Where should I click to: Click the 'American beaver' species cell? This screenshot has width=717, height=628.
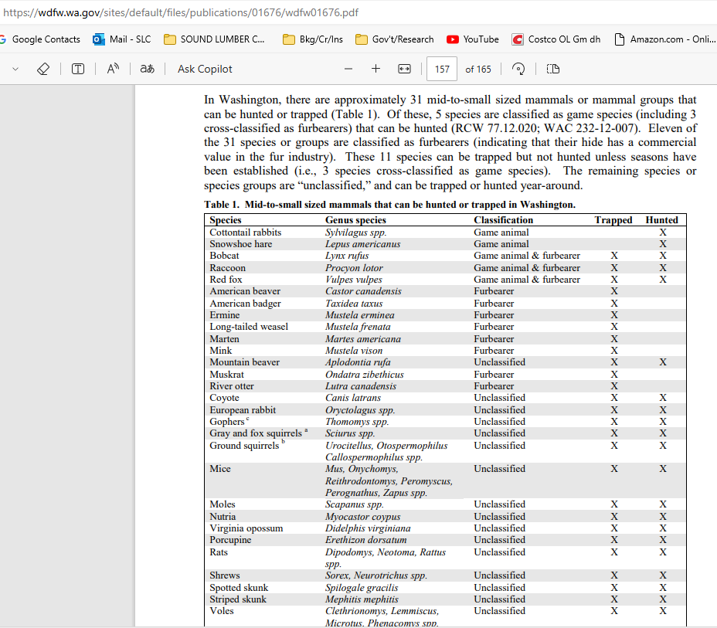click(x=245, y=291)
